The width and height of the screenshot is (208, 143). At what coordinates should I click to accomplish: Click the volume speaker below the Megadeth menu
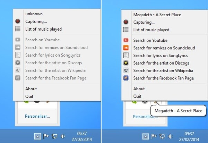pos(171,136)
